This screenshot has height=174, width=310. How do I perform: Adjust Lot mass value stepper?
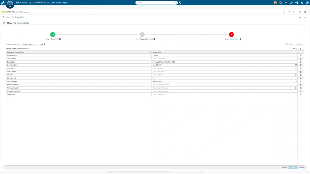296,75
